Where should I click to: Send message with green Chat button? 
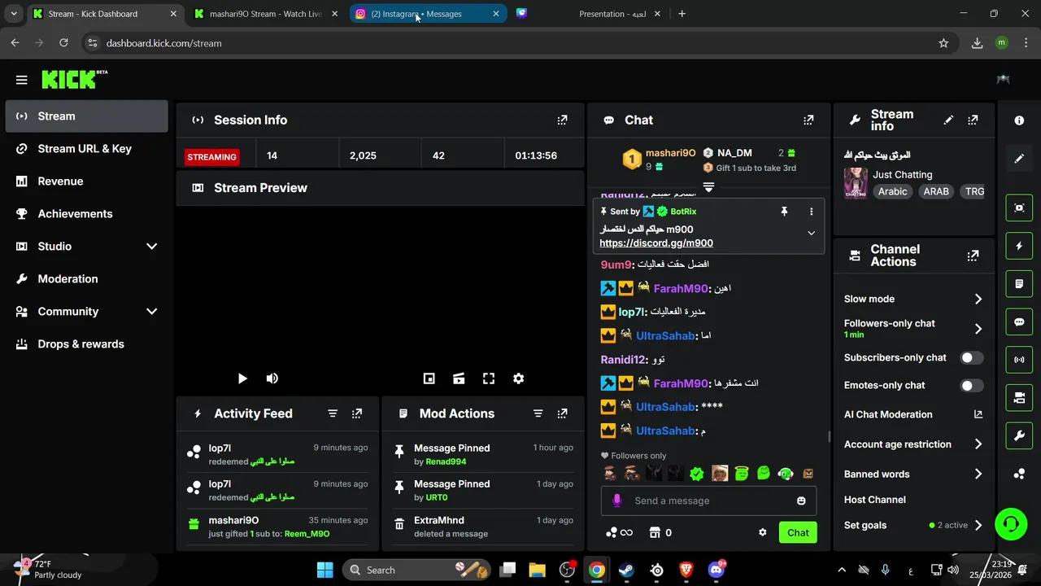[x=798, y=532]
